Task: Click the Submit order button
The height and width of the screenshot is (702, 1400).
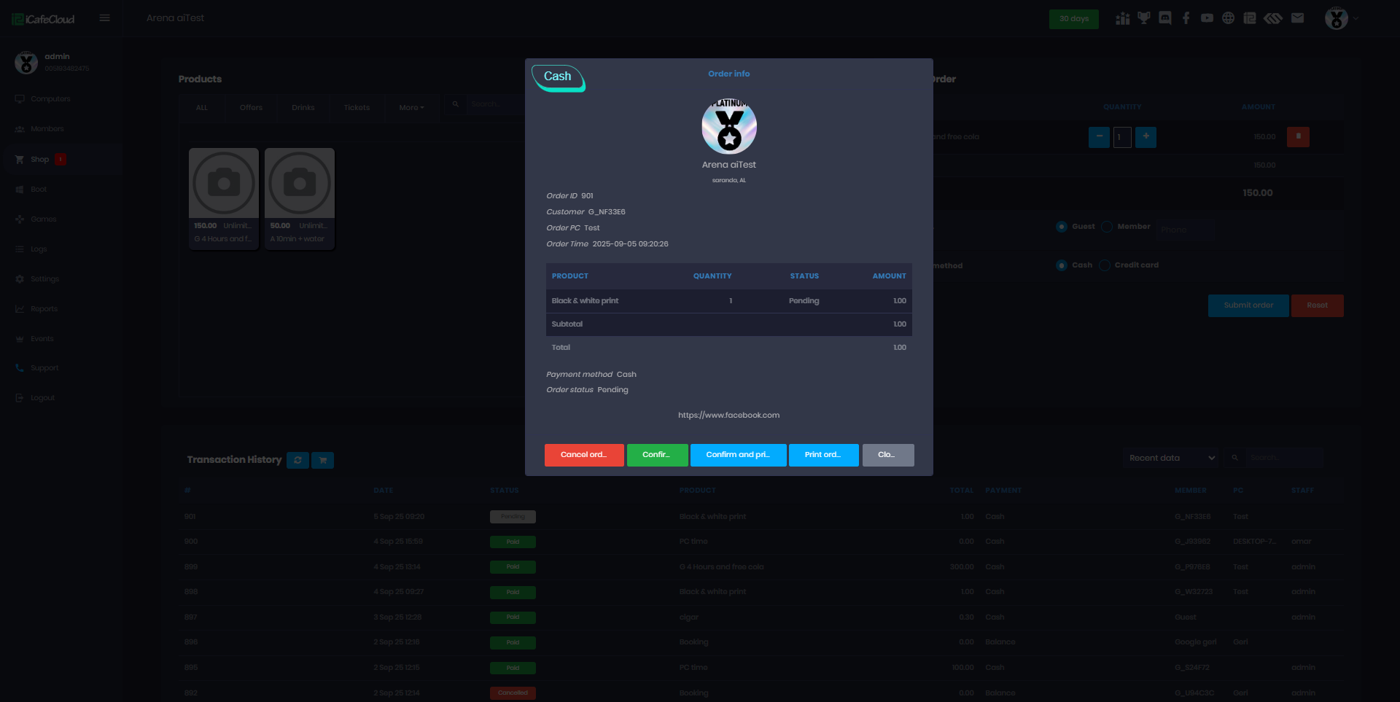Action: point(1248,305)
